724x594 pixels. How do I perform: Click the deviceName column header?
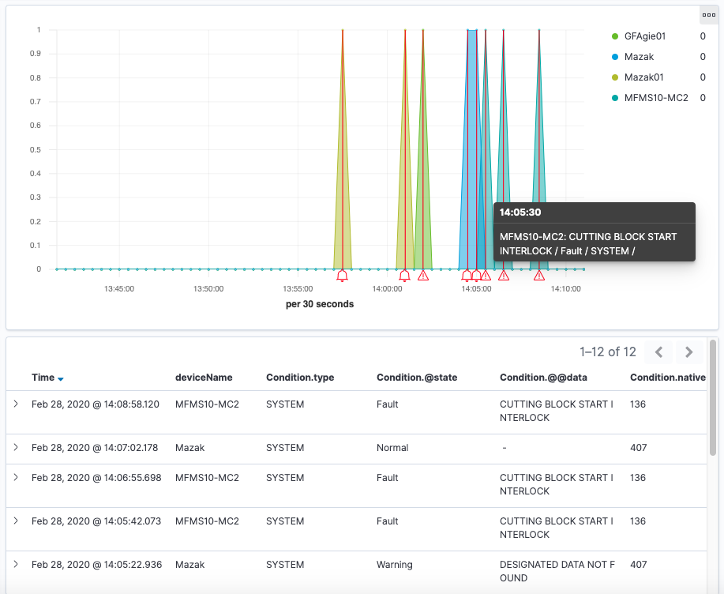click(204, 378)
